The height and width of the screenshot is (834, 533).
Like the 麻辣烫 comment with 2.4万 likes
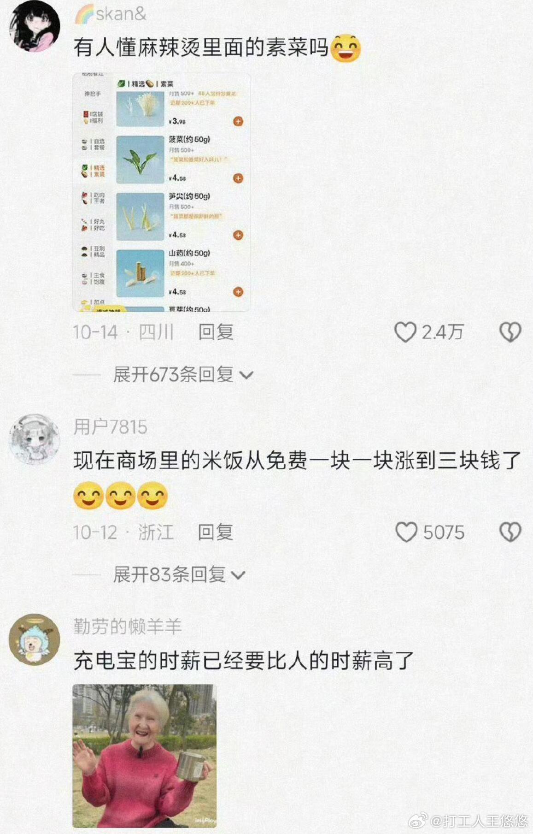pos(405,332)
